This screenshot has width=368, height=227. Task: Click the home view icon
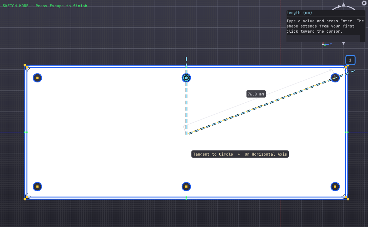click(364, 3)
